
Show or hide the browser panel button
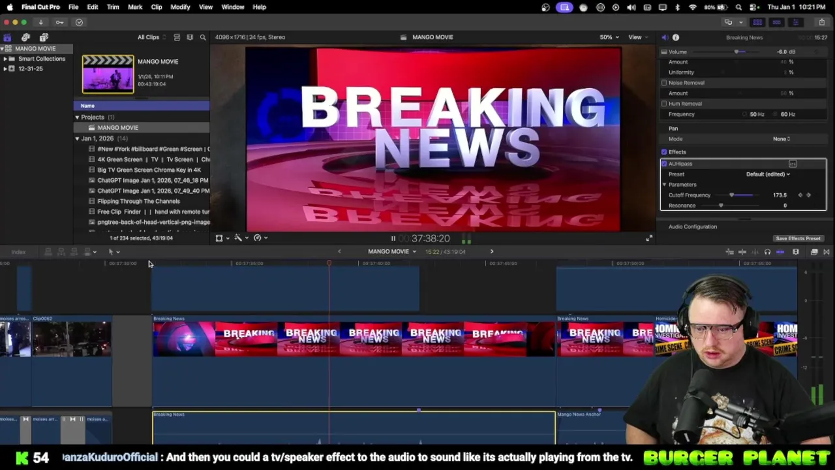(757, 22)
